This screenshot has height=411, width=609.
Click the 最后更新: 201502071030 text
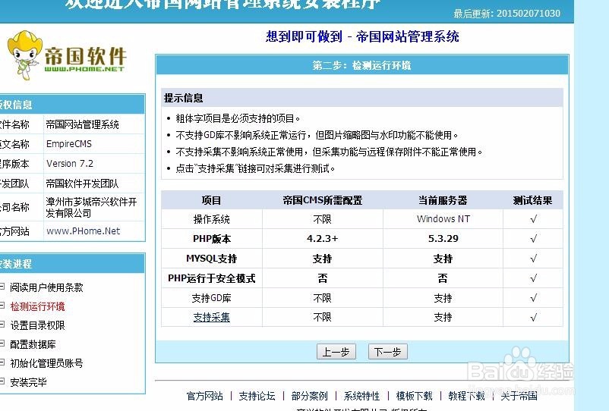tap(506, 14)
